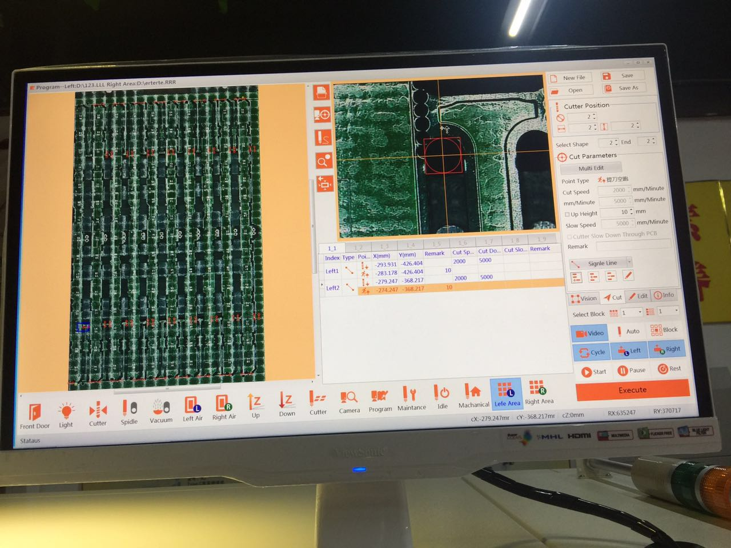Move Z axis Up icon
Screen dimensions: 731x548
click(255, 402)
